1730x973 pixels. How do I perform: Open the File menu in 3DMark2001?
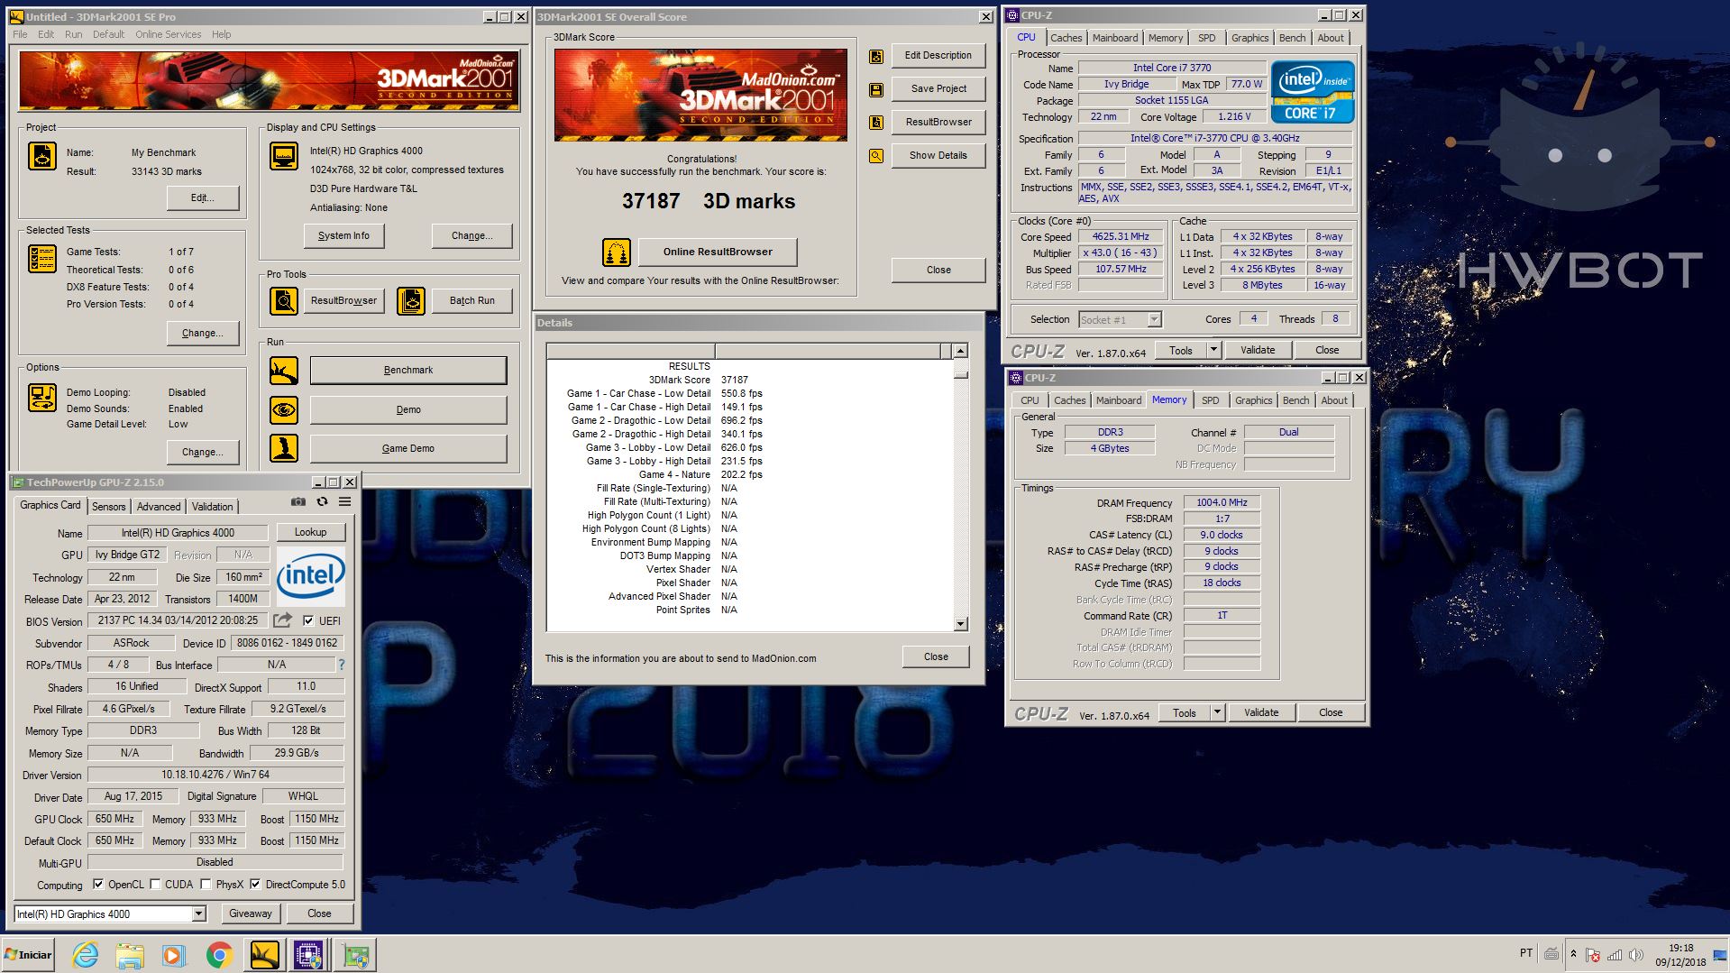[20, 34]
